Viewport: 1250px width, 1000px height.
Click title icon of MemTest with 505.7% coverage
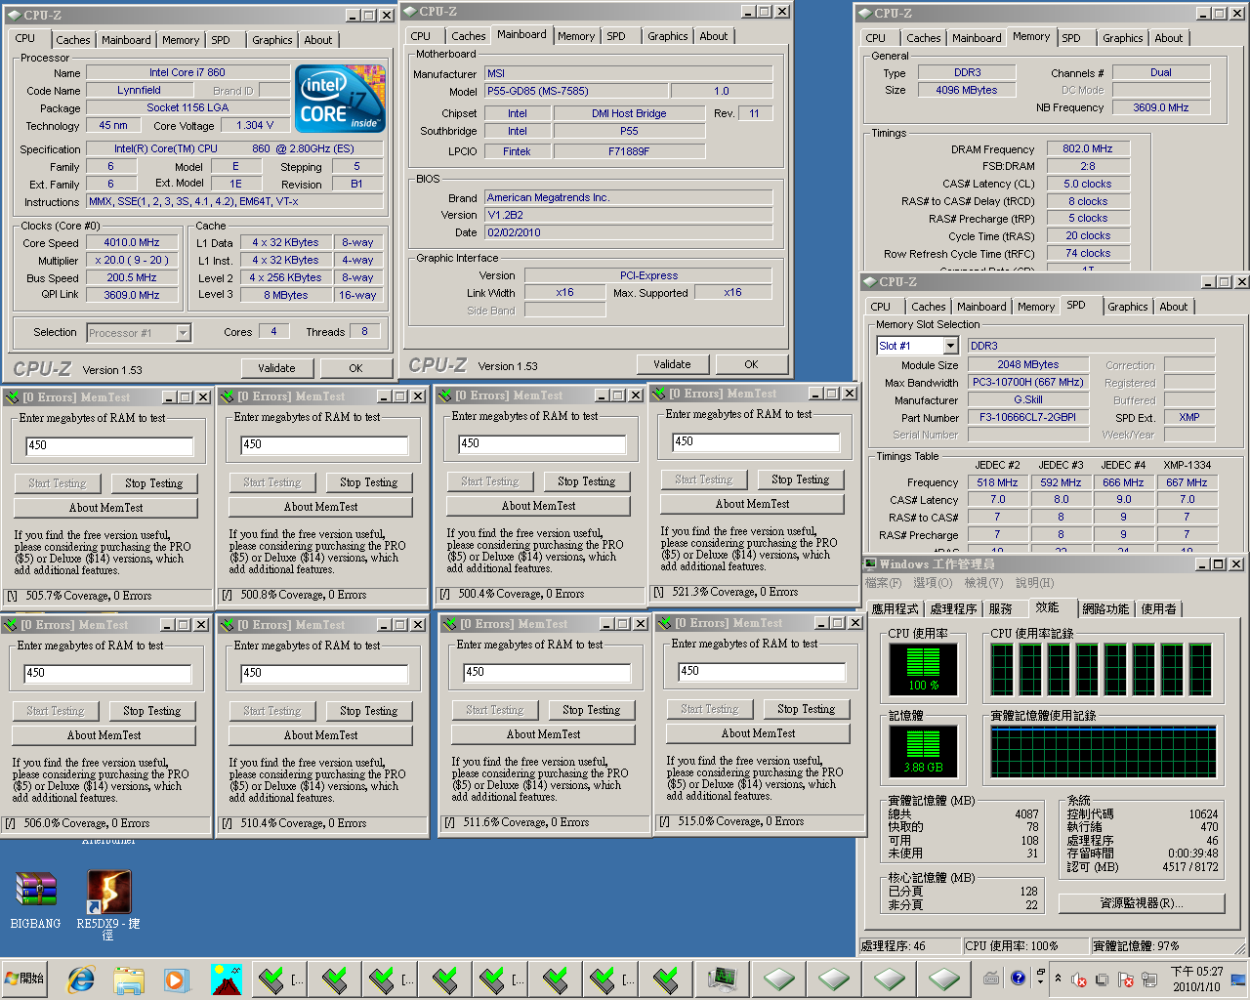coord(12,397)
